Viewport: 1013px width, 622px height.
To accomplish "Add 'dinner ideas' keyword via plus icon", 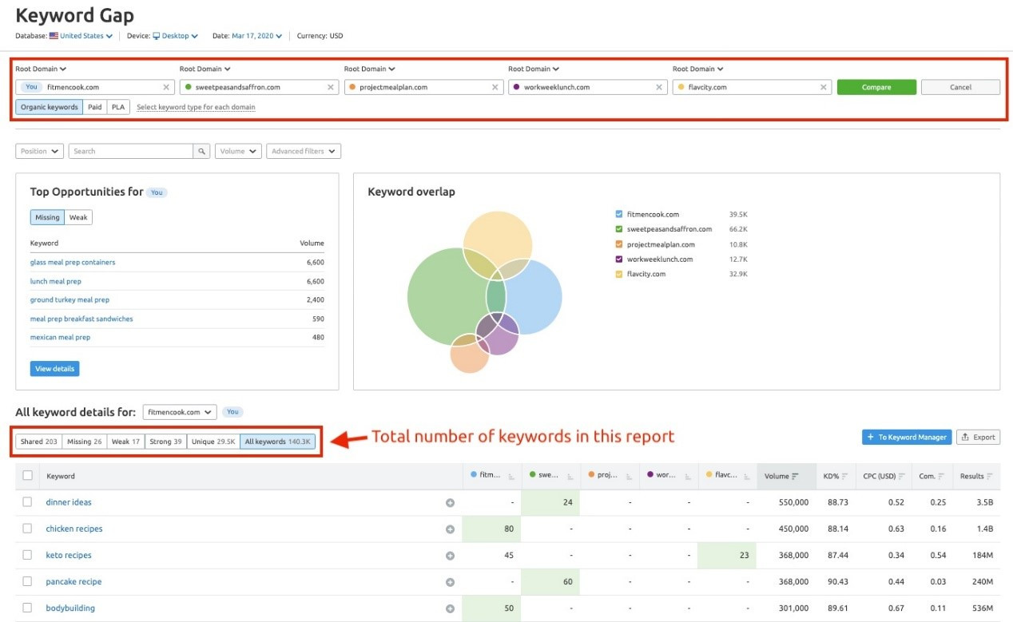I will tap(450, 503).
